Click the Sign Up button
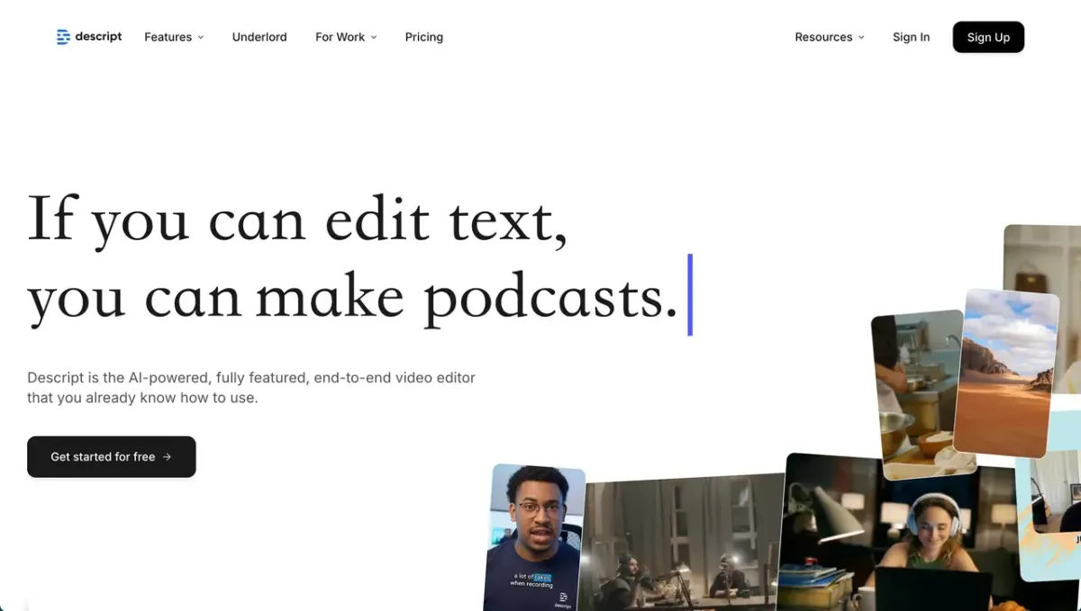Image resolution: width=1081 pixels, height=611 pixels. (988, 37)
